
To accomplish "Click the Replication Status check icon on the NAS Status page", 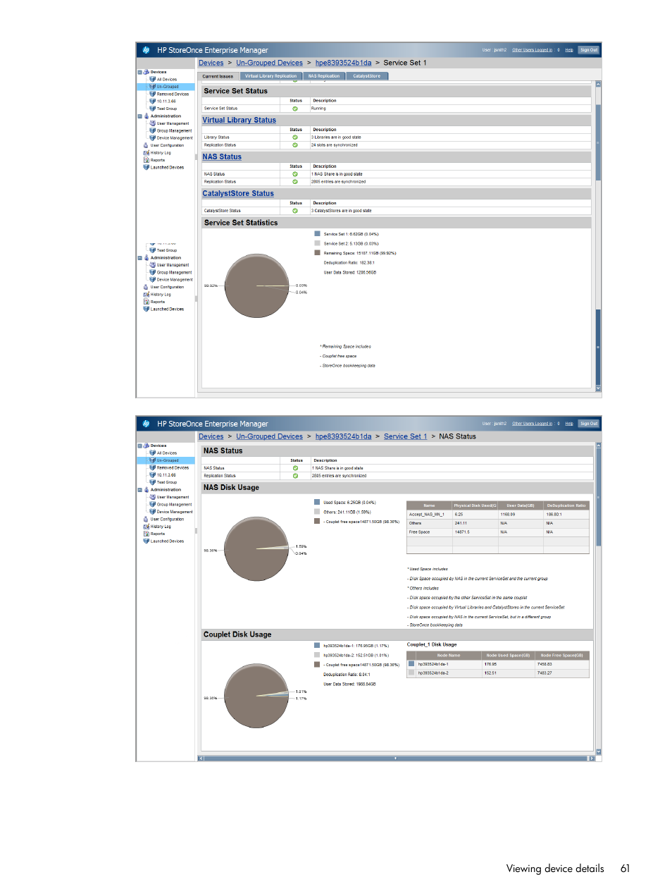I will pos(295,476).
